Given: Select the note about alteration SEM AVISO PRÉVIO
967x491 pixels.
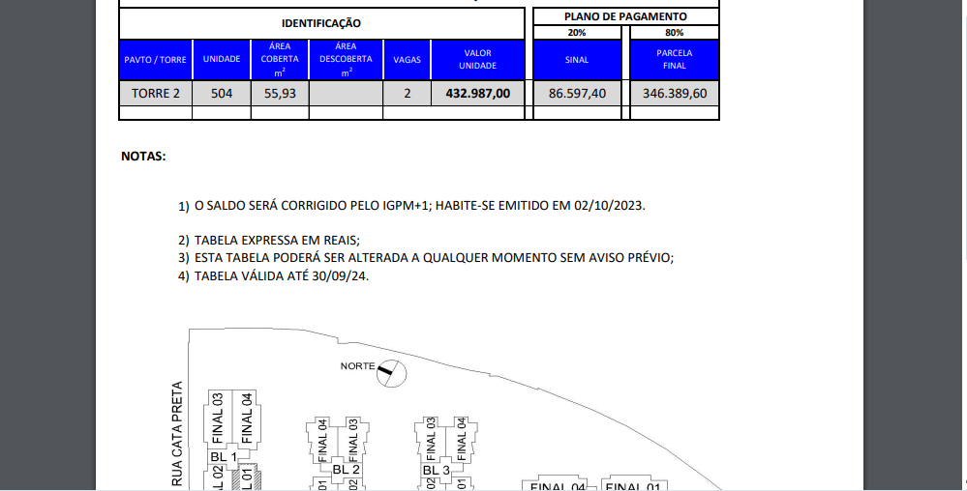Looking at the screenshot, I should (x=435, y=258).
